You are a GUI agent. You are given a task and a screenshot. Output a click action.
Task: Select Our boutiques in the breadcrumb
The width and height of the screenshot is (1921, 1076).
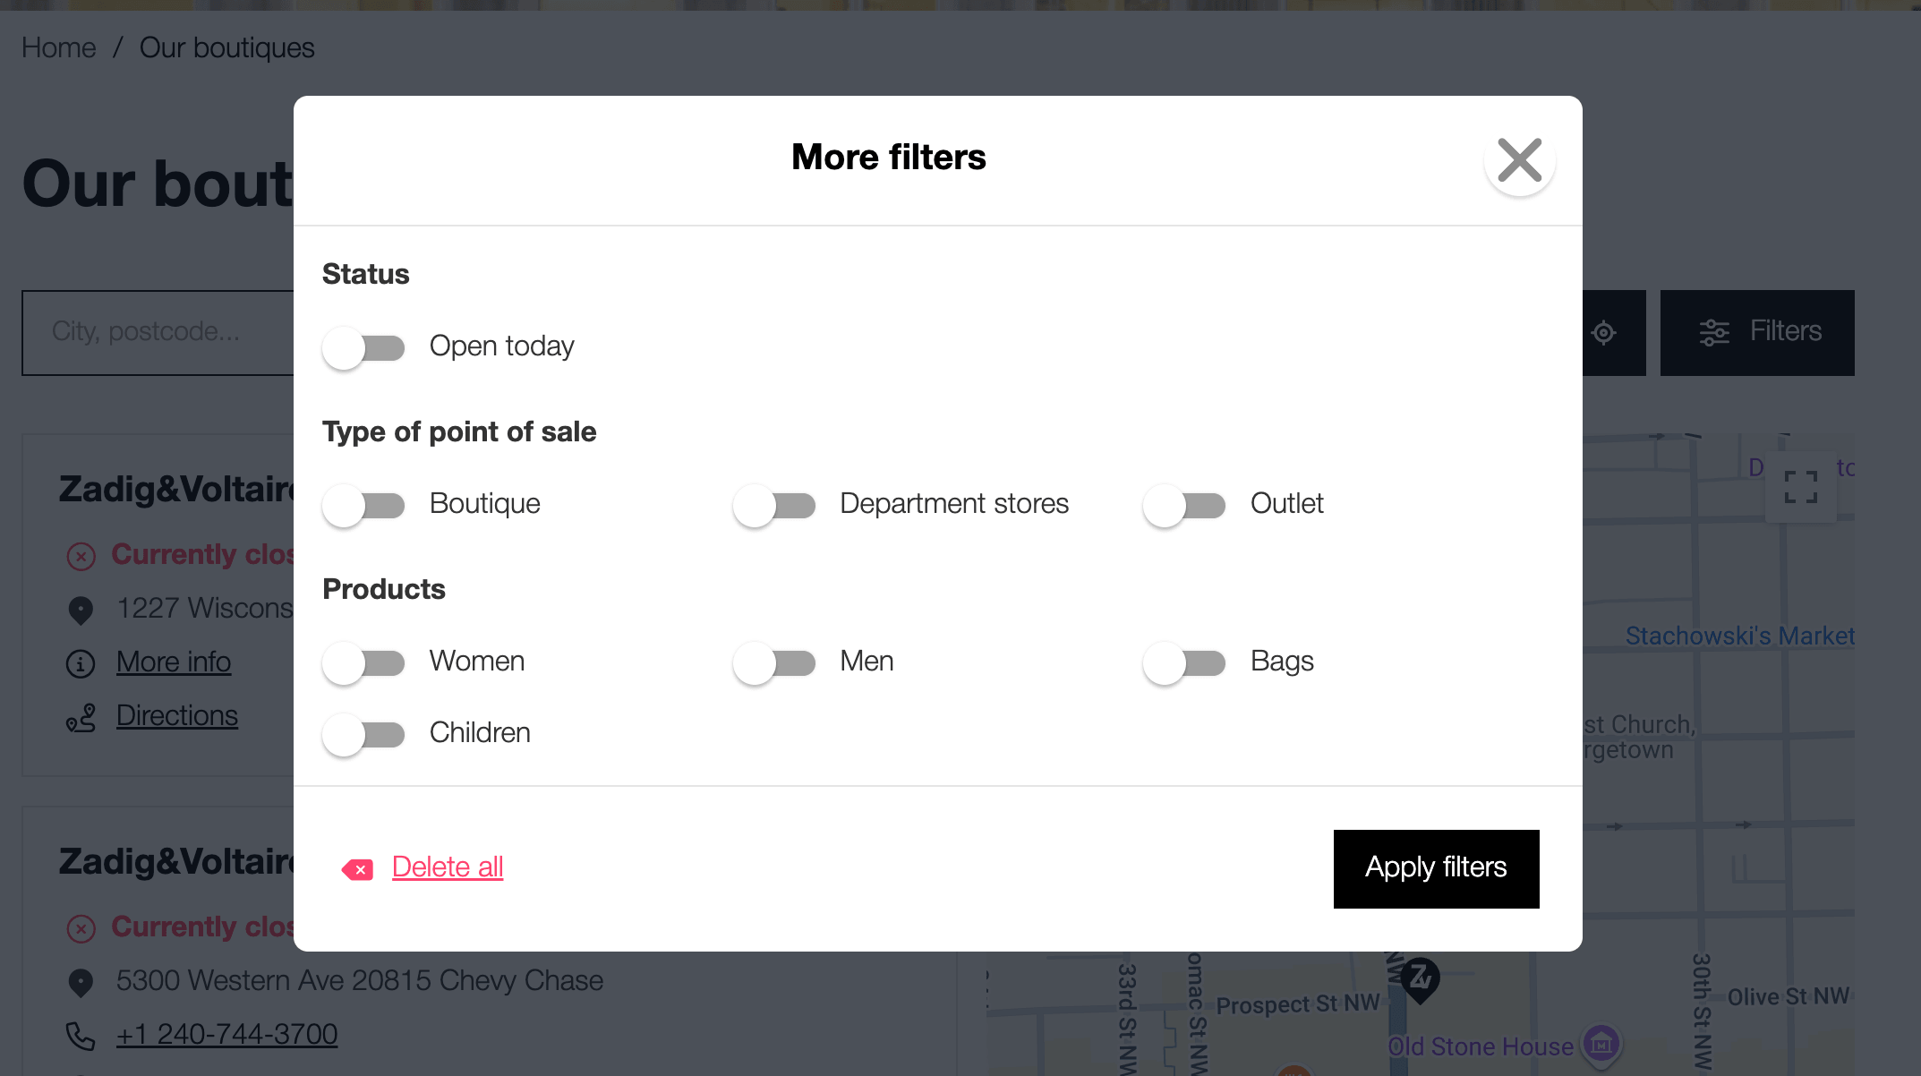226,47
